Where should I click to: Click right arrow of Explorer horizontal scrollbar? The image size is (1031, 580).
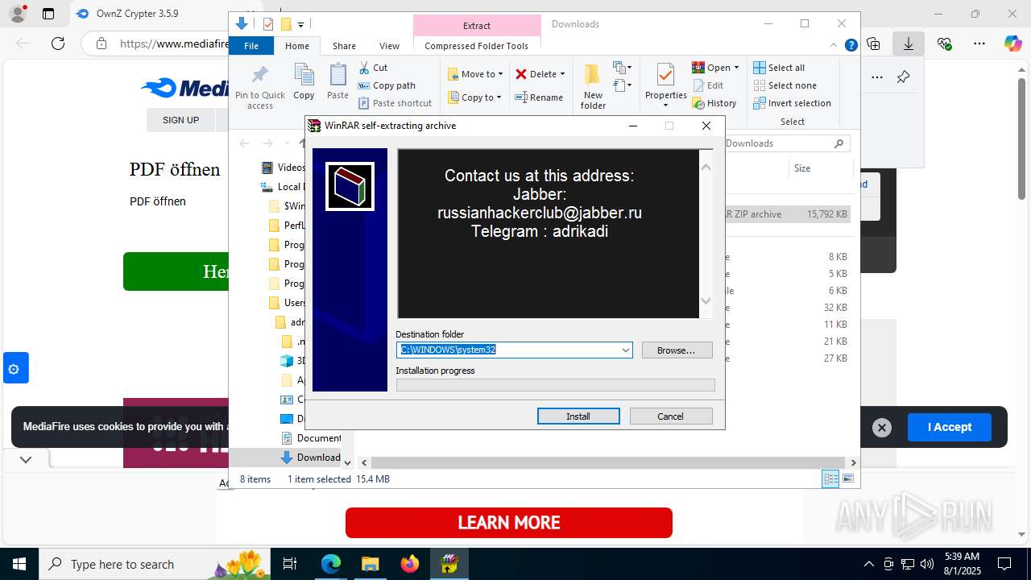[x=853, y=463]
